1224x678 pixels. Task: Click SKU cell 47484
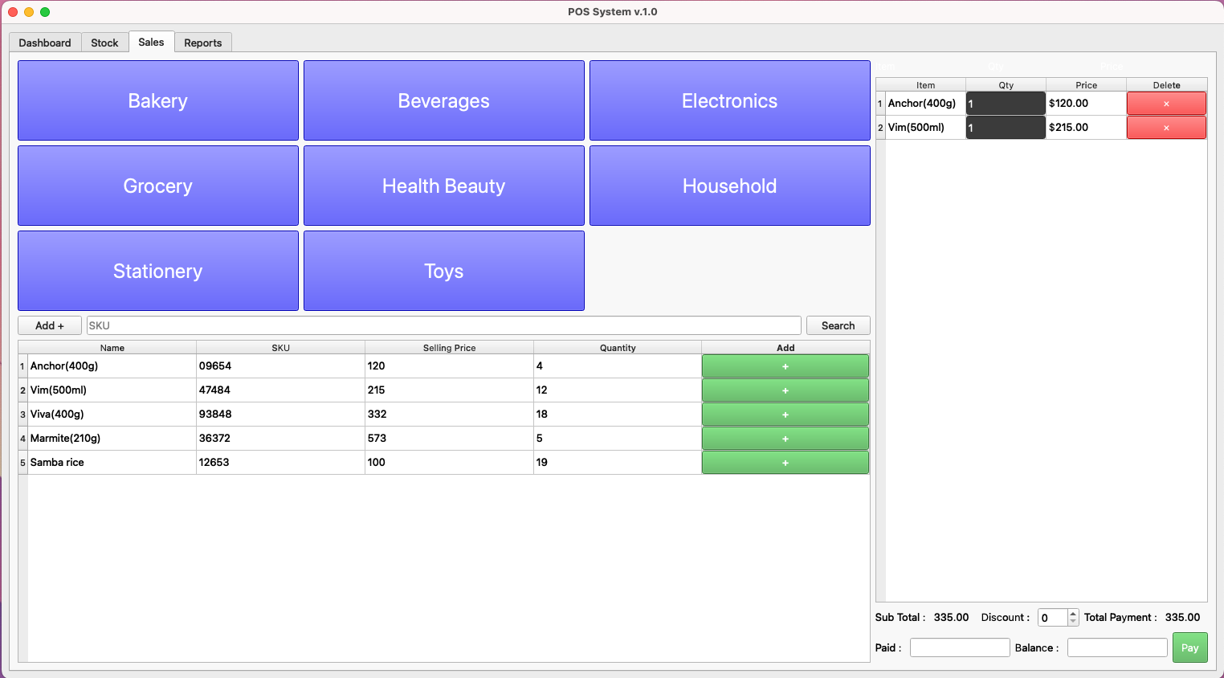281,390
